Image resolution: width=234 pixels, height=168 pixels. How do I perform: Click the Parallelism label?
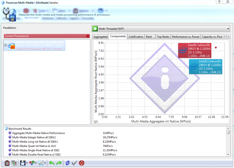coord(10,28)
